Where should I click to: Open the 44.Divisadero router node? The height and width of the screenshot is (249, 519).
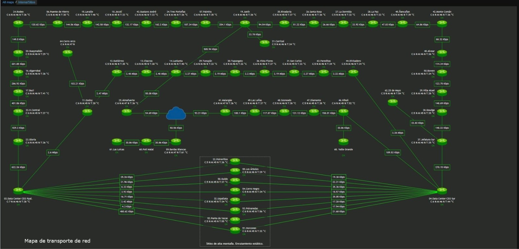pos(353,73)
